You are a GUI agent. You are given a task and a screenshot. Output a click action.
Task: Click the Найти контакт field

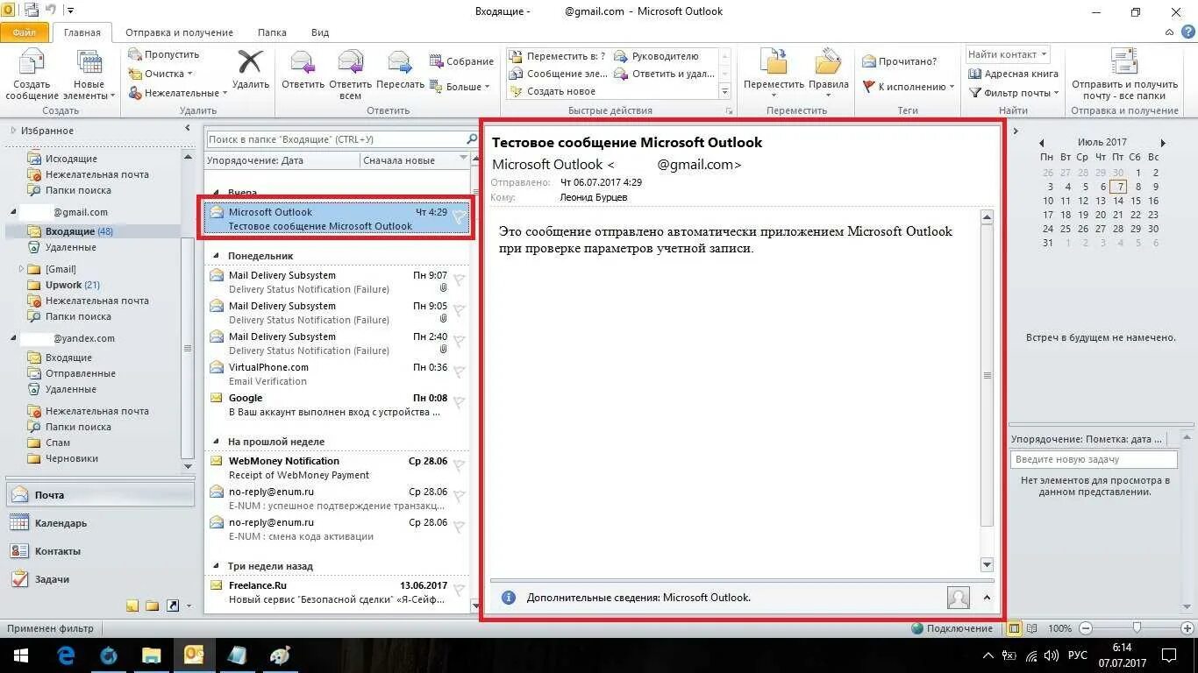pos(1008,54)
